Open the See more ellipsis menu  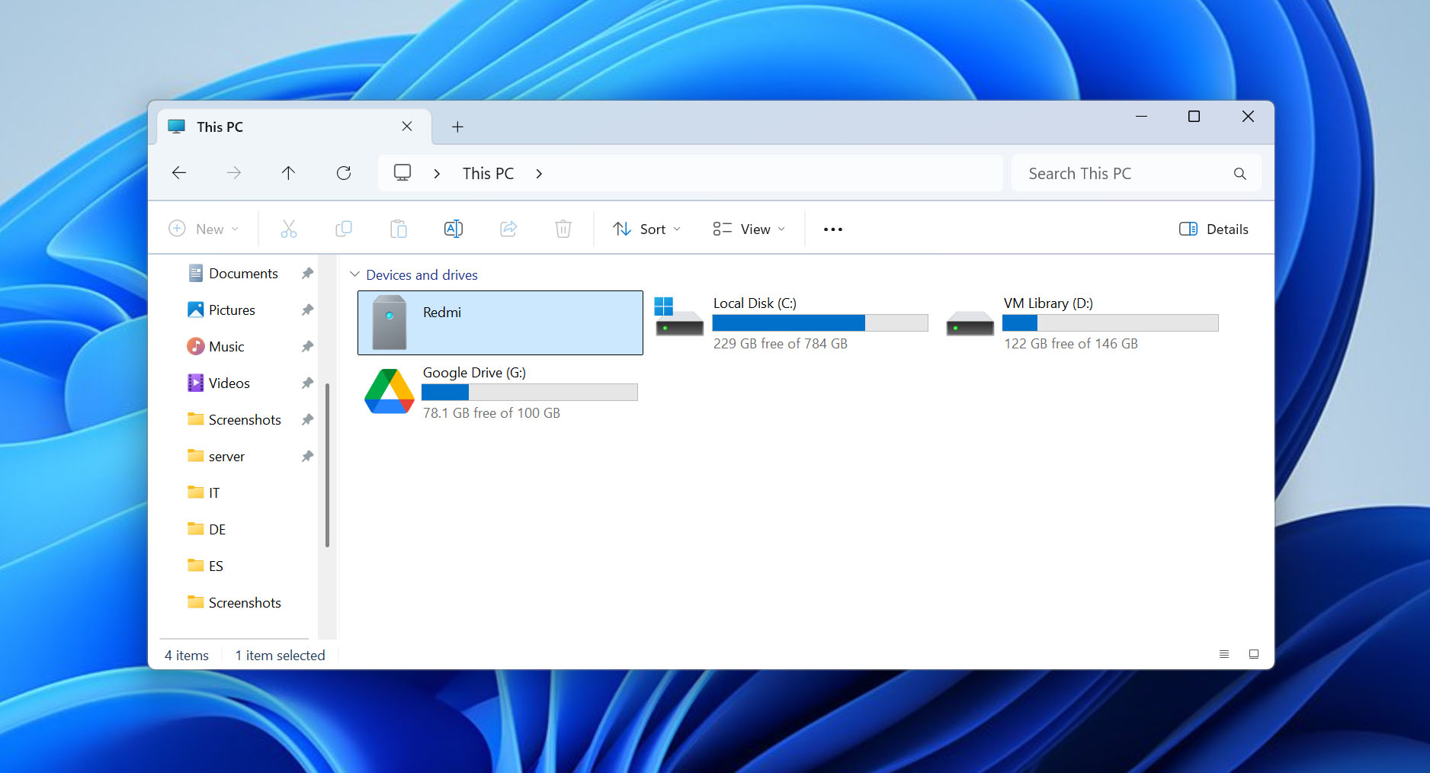[832, 229]
